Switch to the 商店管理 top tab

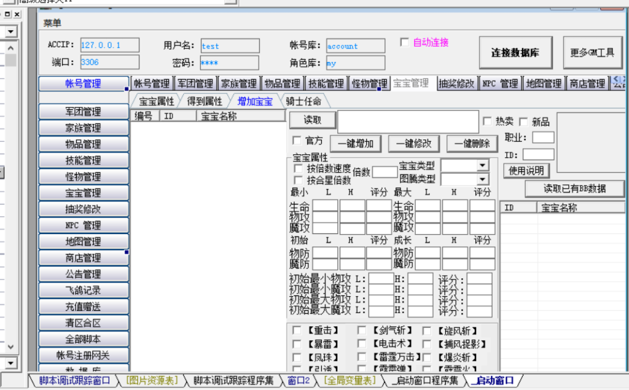[587, 84]
